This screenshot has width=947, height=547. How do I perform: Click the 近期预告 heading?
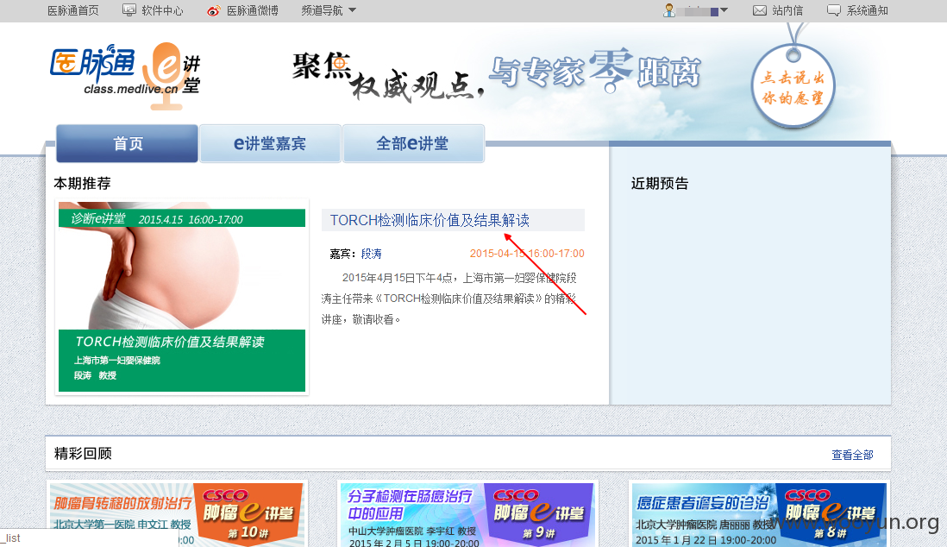(x=660, y=184)
